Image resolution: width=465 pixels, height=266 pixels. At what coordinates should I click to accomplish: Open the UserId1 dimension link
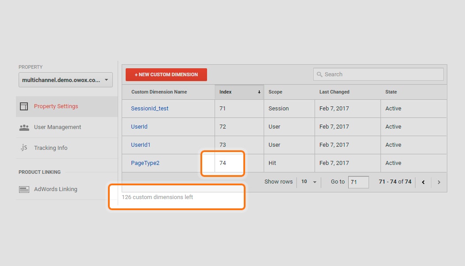(141, 145)
